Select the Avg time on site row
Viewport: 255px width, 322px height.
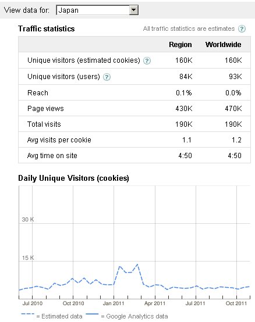(x=134, y=155)
